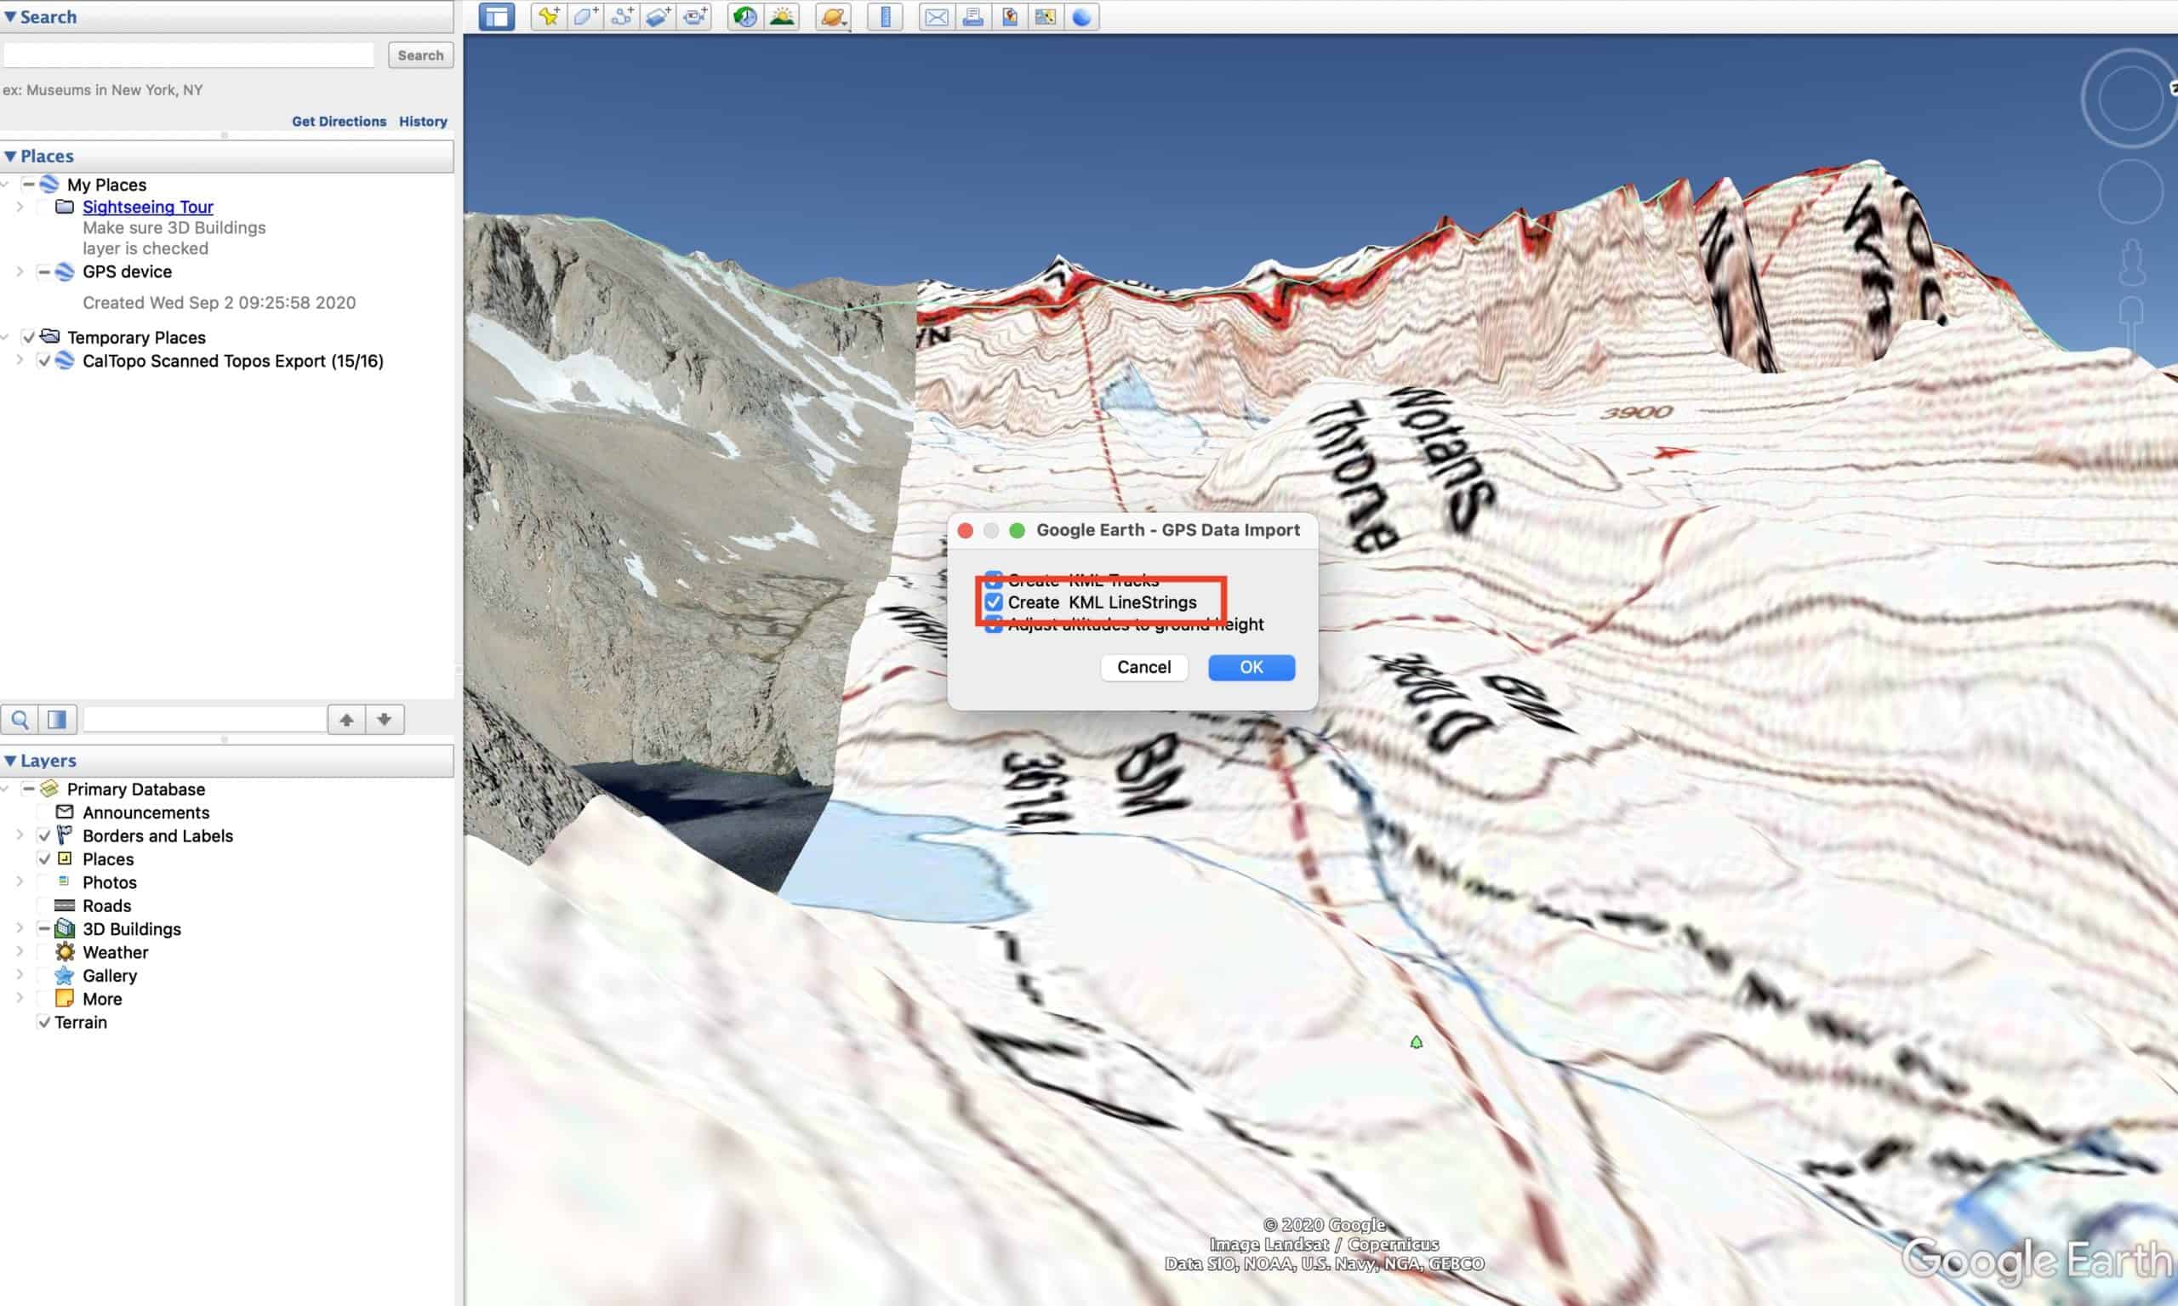Toggle Adjust altitudes to ground height checkbox

tap(994, 624)
